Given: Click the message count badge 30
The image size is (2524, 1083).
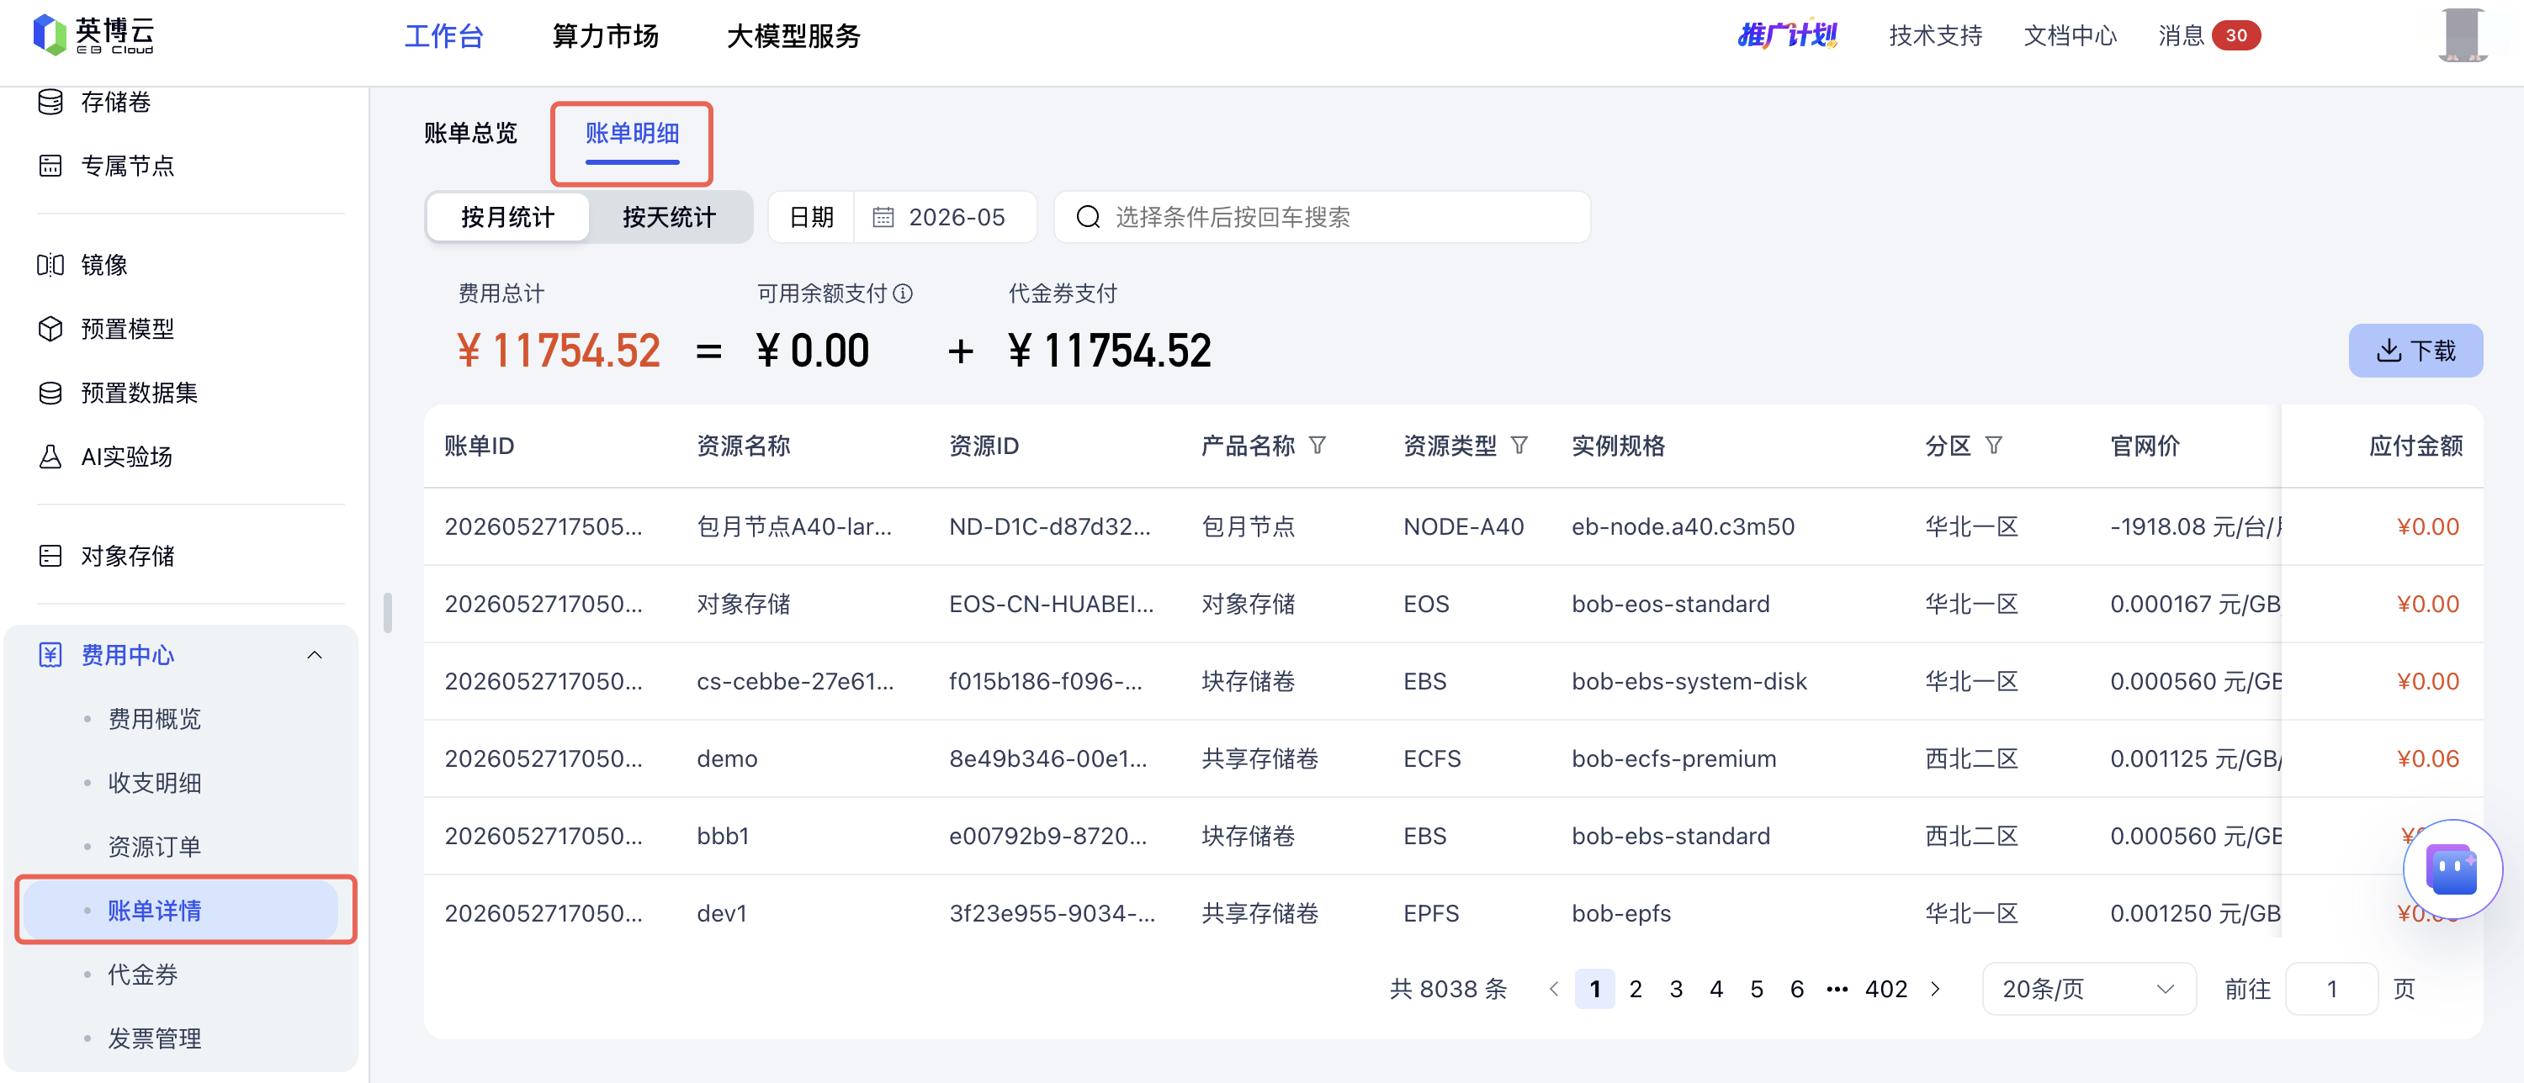Looking at the screenshot, I should [x=2236, y=35].
